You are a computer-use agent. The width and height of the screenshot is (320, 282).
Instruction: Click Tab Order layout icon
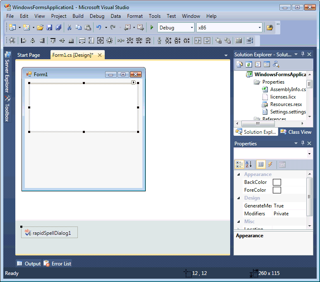(238, 41)
